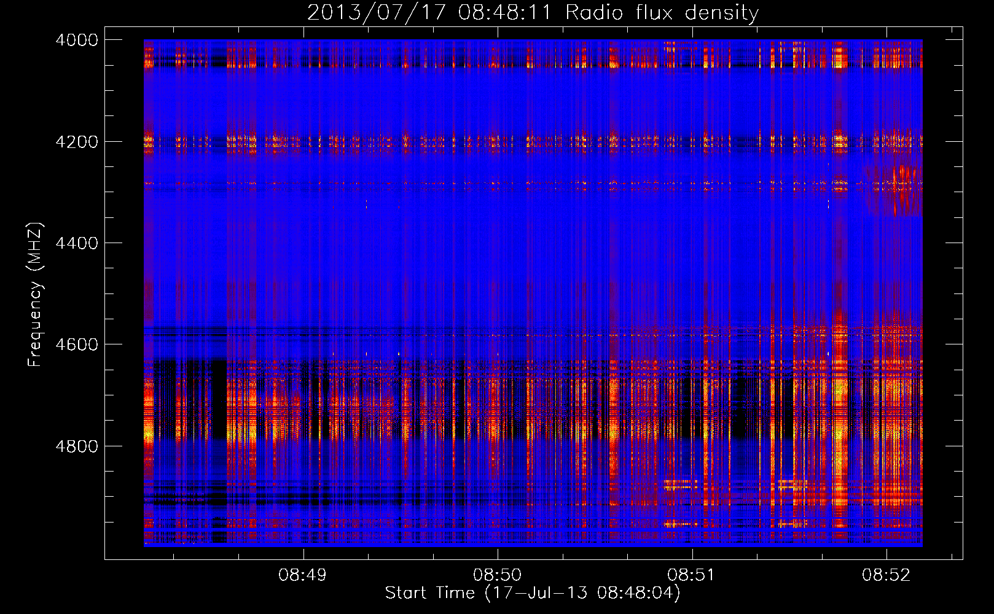Image resolution: width=994 pixels, height=614 pixels.
Task: Click the 4400 frequency axis label
Action: (x=77, y=243)
